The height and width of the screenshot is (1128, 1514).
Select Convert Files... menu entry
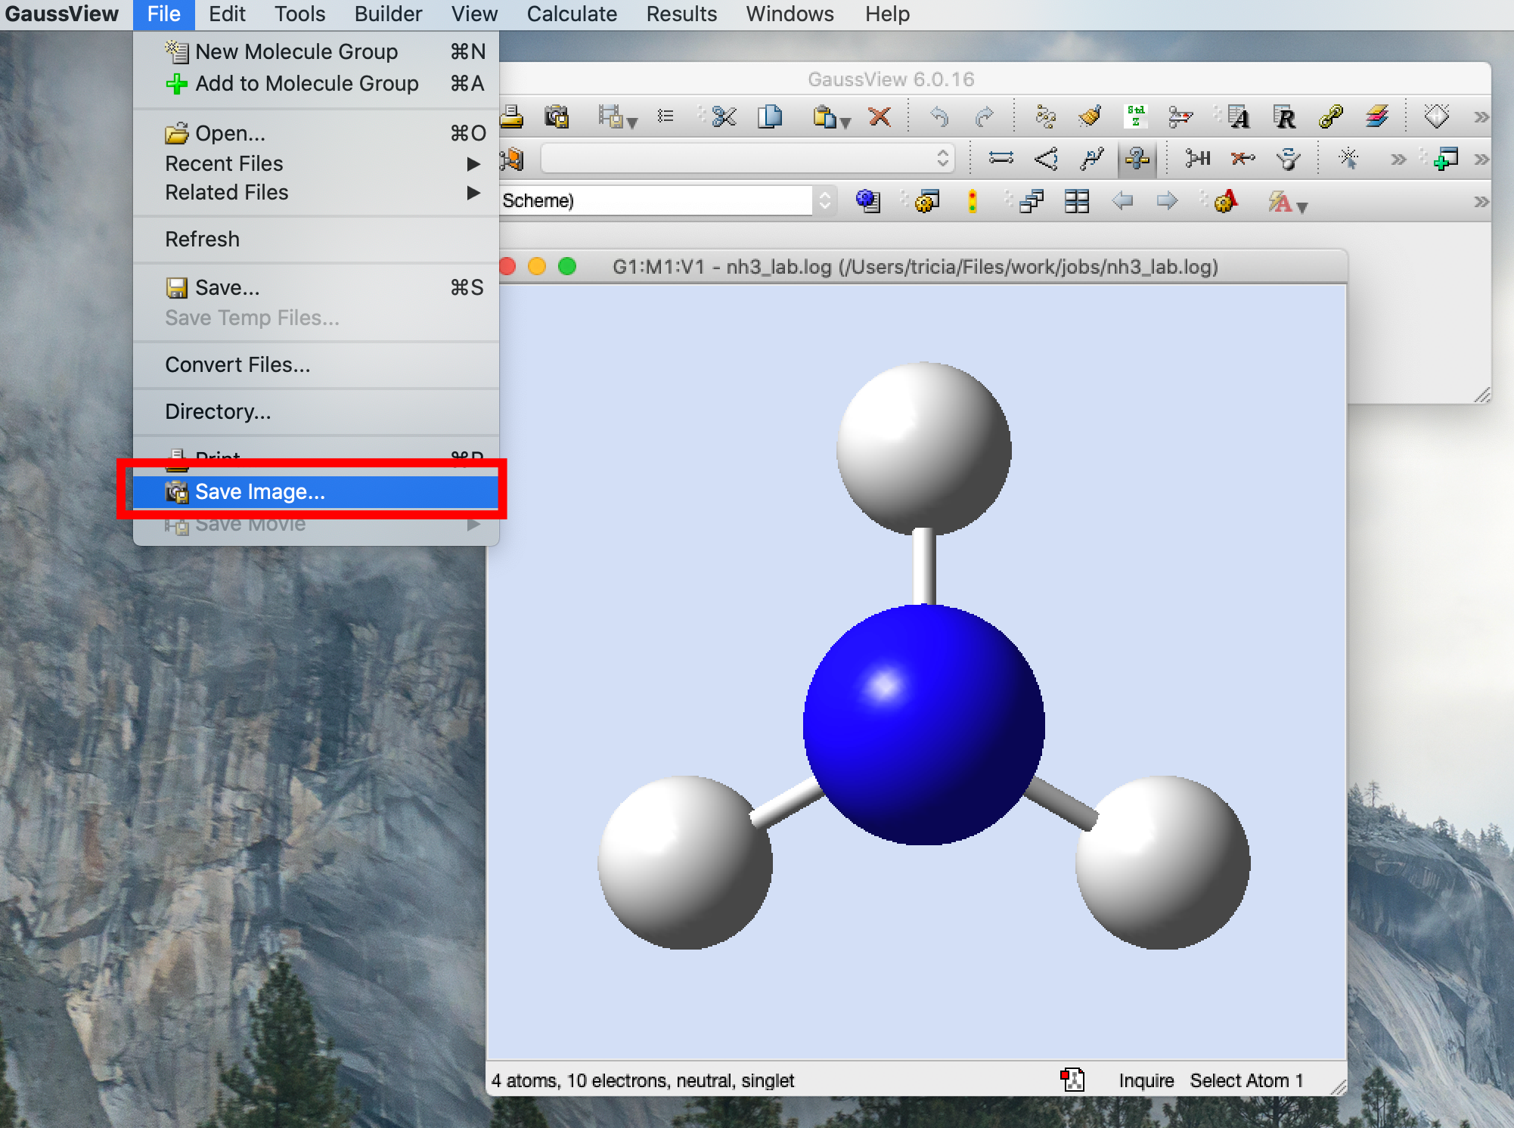237,365
